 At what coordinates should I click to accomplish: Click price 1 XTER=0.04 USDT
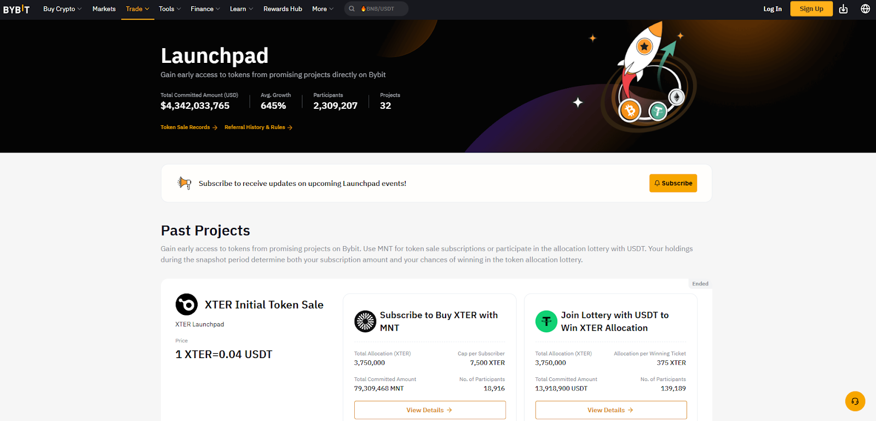(223, 354)
